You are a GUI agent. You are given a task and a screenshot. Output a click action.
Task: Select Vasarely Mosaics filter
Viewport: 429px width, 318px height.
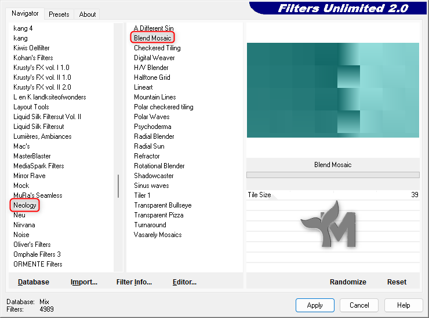pos(158,235)
